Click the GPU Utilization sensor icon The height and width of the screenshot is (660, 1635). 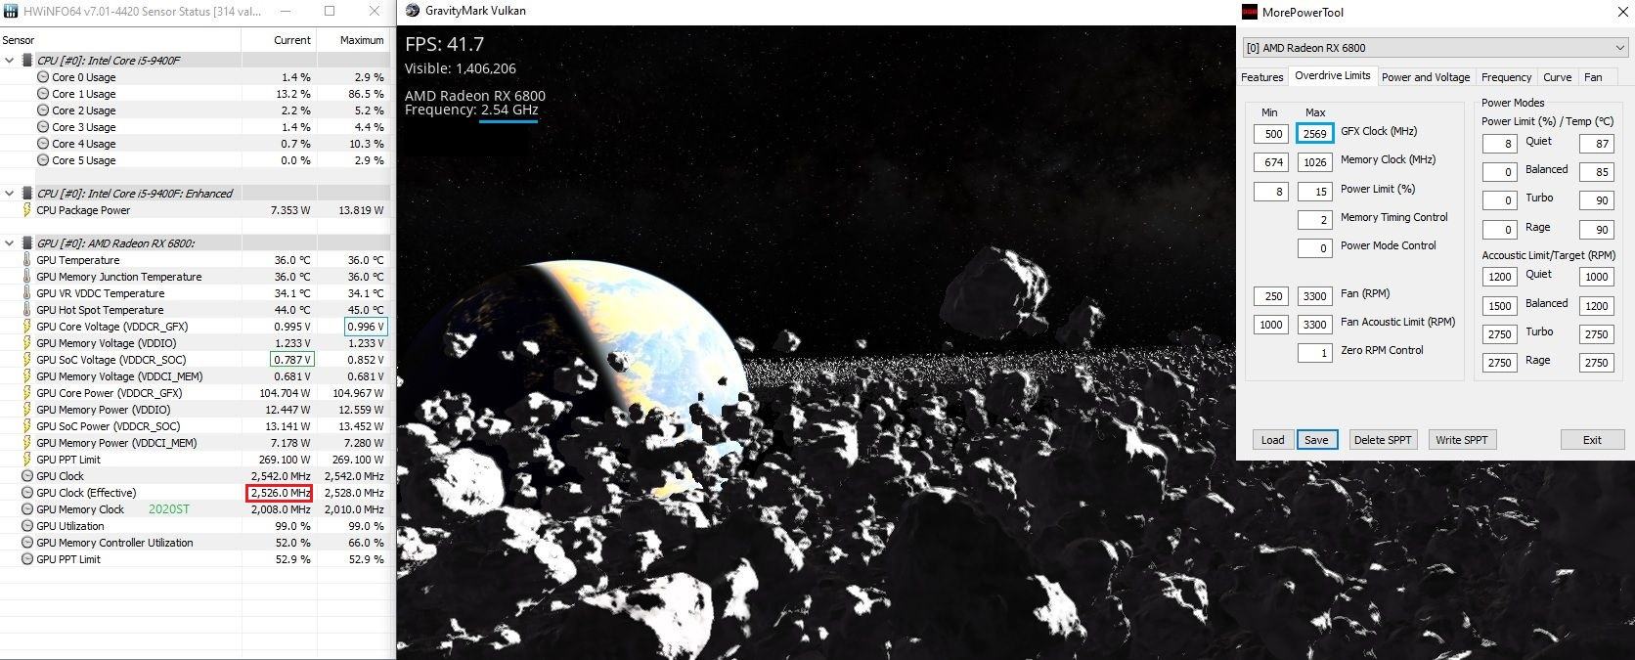(26, 526)
